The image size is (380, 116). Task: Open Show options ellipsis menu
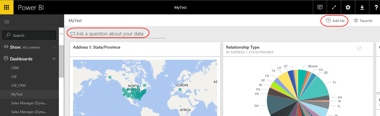click(x=54, y=47)
